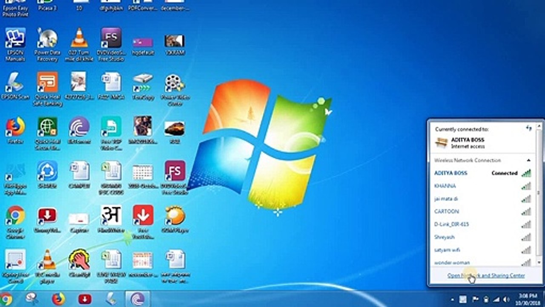Collapse the Wireless Network Connection section
Screen dimensions: 545x307
click(x=528, y=160)
